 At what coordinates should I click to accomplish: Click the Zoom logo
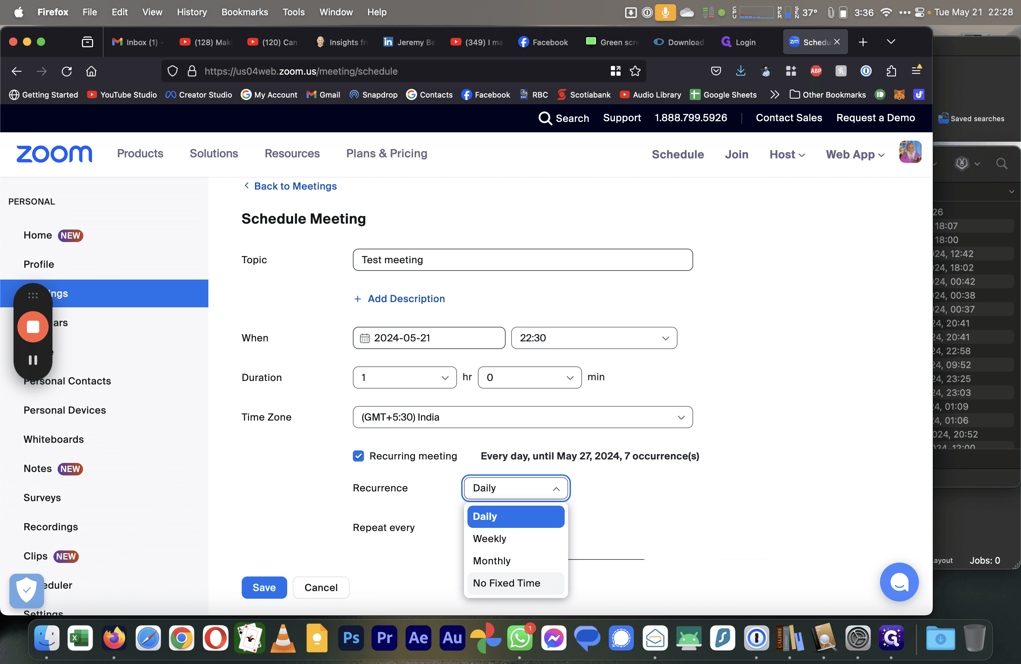(x=54, y=154)
